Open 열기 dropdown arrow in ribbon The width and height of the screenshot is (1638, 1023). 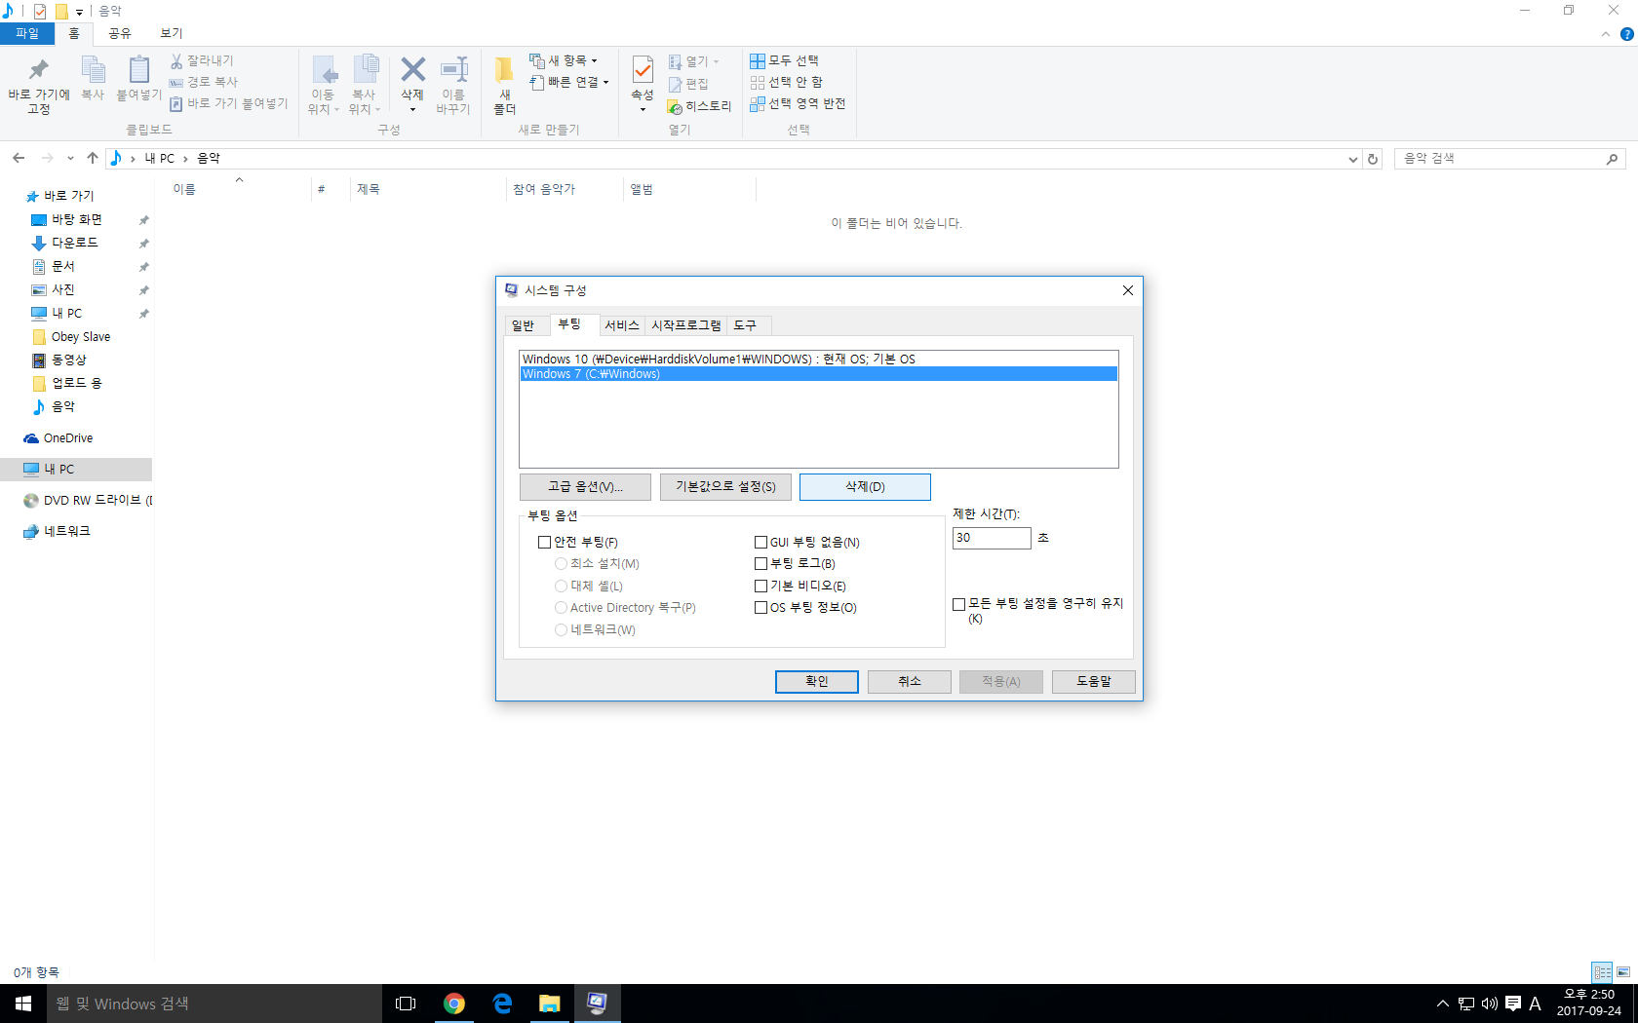tap(716, 61)
